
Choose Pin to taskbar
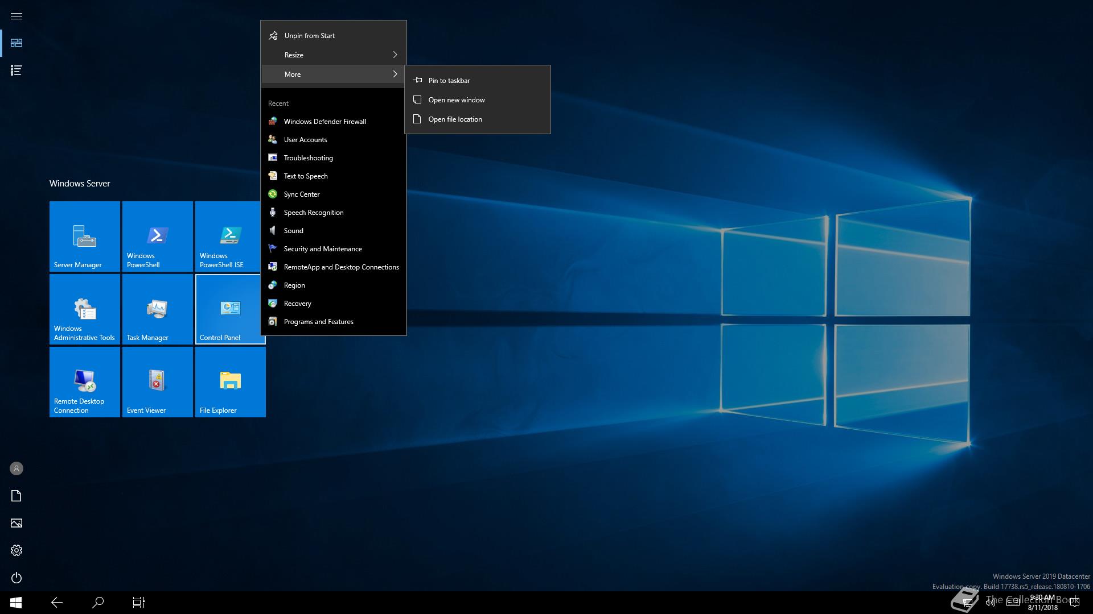pos(478,80)
